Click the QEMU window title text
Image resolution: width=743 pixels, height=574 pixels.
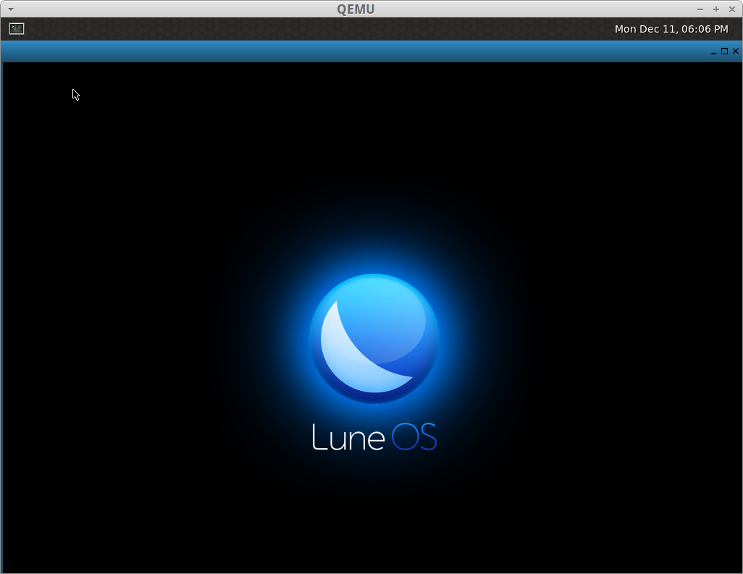pos(356,9)
